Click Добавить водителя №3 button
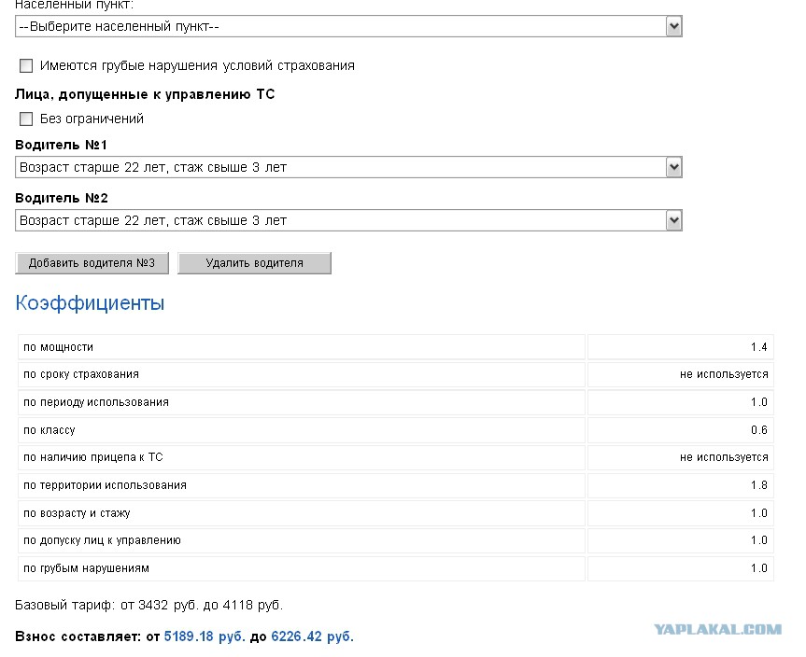 (x=92, y=263)
